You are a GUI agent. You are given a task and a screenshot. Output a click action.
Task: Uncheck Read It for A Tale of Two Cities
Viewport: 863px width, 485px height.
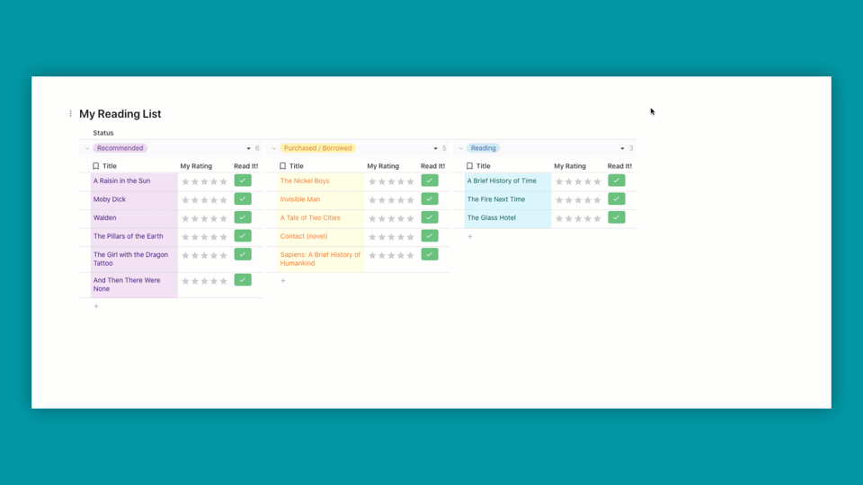click(x=430, y=217)
